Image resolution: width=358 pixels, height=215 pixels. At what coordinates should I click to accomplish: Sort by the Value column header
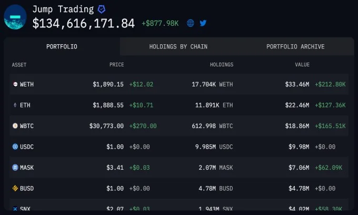[302, 65]
